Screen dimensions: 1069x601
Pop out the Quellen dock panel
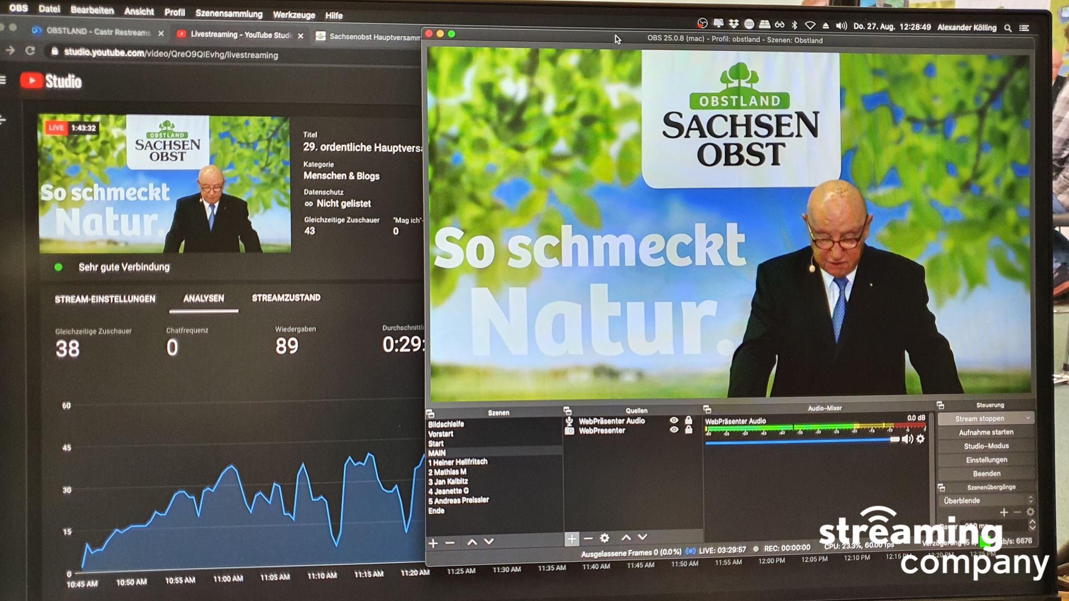[x=567, y=411]
